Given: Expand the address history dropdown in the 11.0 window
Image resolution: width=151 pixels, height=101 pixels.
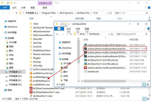Looking at the screenshot, I should click(107, 13).
